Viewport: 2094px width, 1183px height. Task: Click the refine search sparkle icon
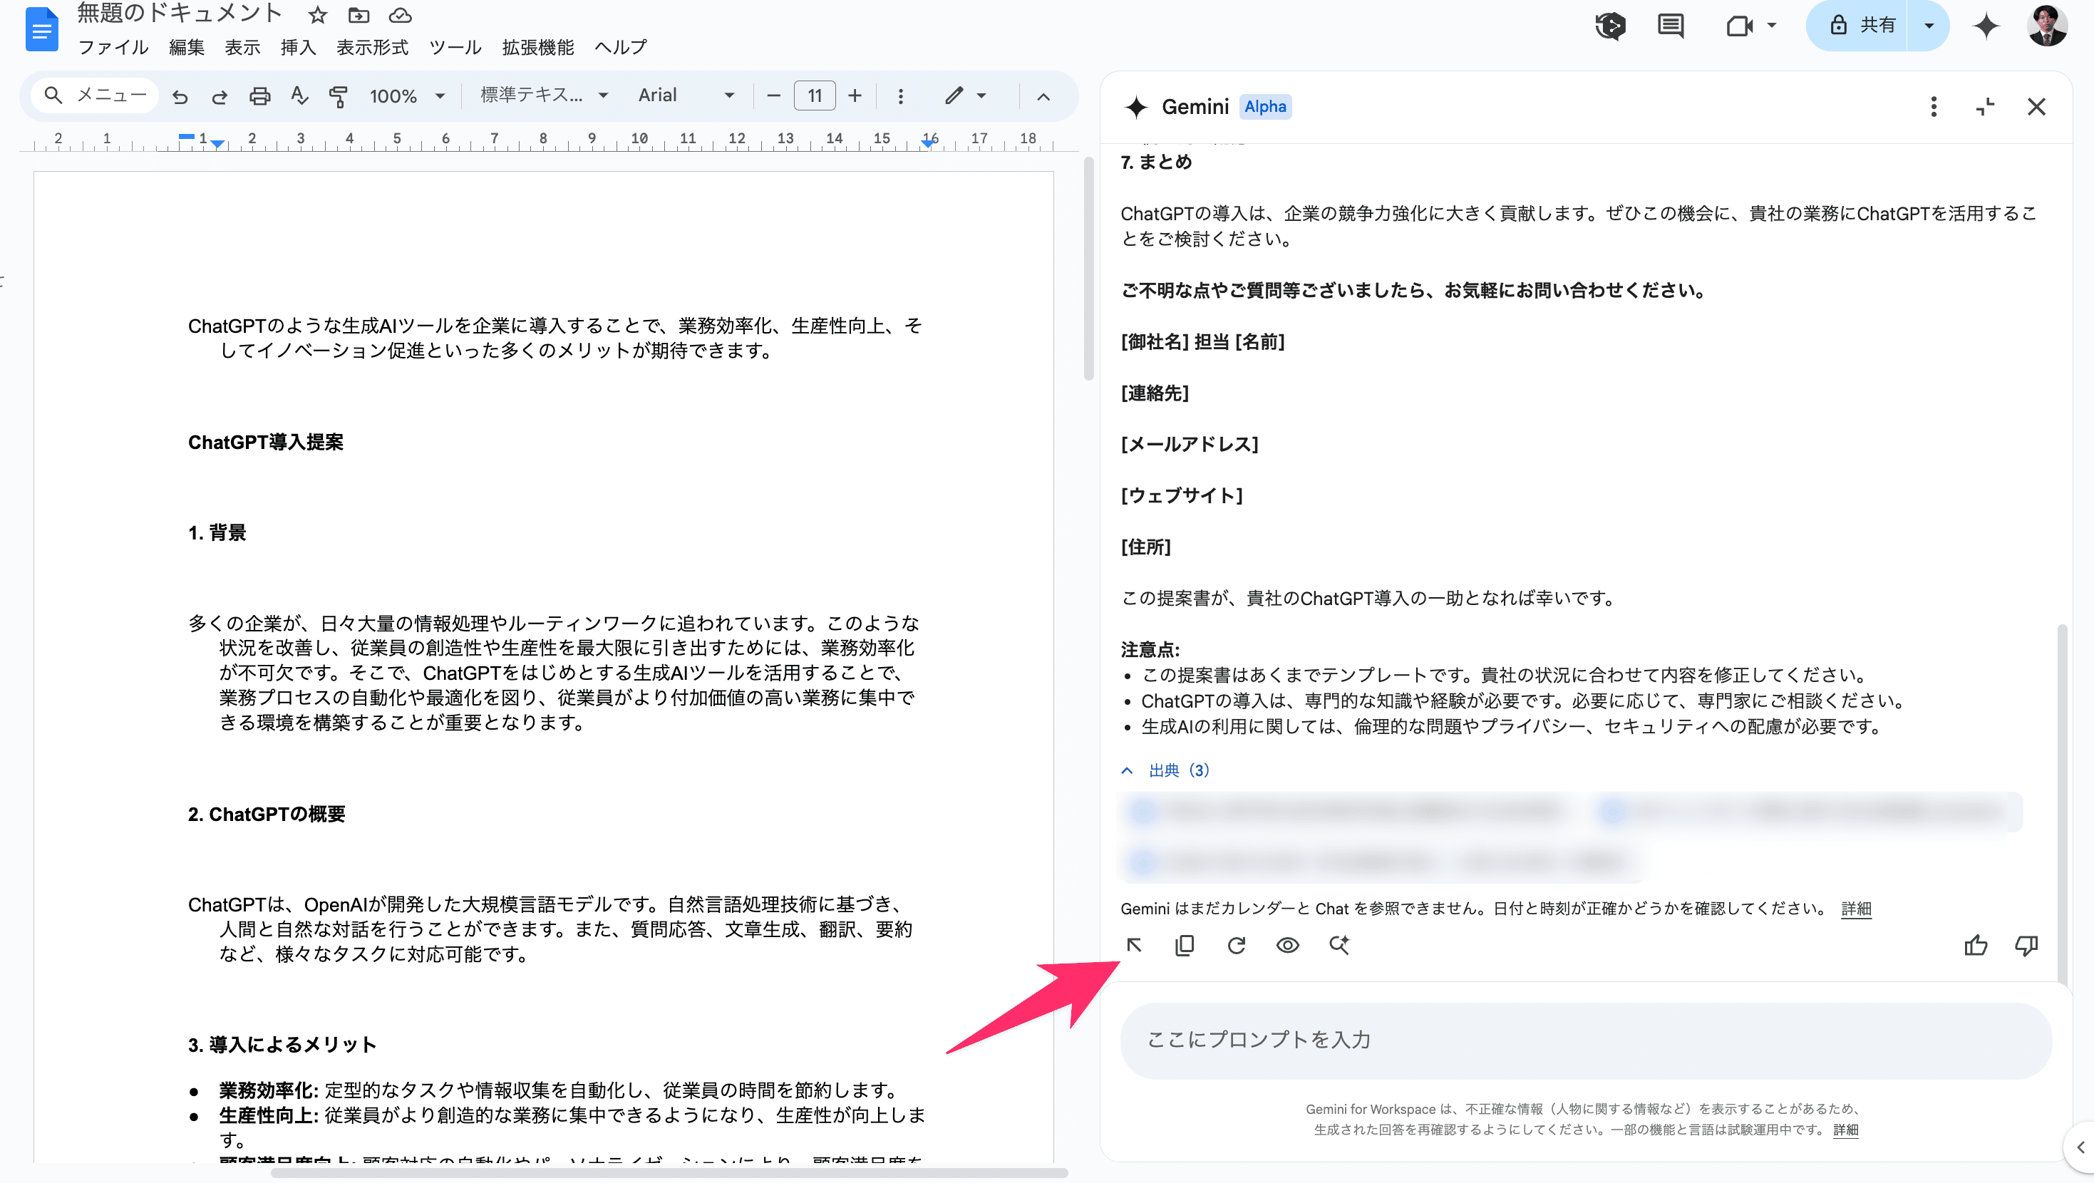point(1339,945)
